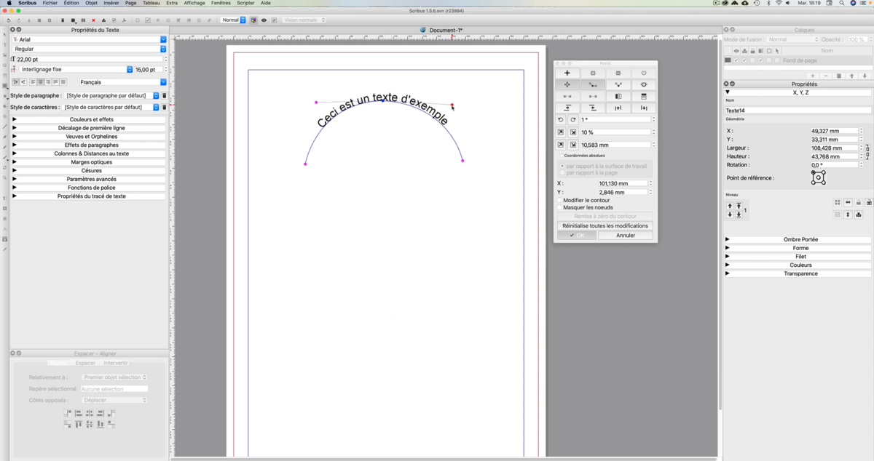Toggle lock checkbox of Fond de page layer
Screen dimensions: 874x461
[752, 60]
